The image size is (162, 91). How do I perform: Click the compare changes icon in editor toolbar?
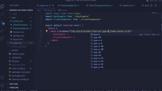point(151,6)
